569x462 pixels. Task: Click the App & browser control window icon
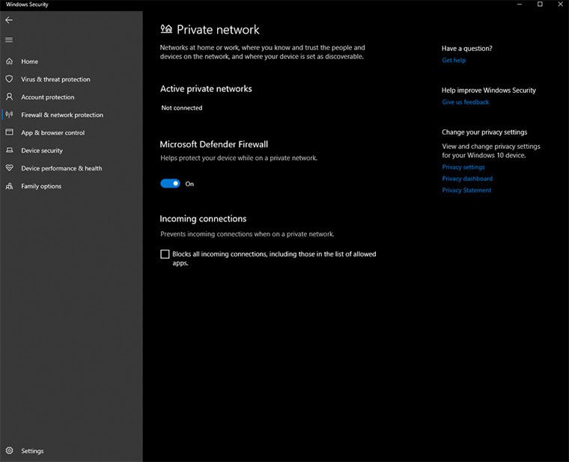[10, 132]
